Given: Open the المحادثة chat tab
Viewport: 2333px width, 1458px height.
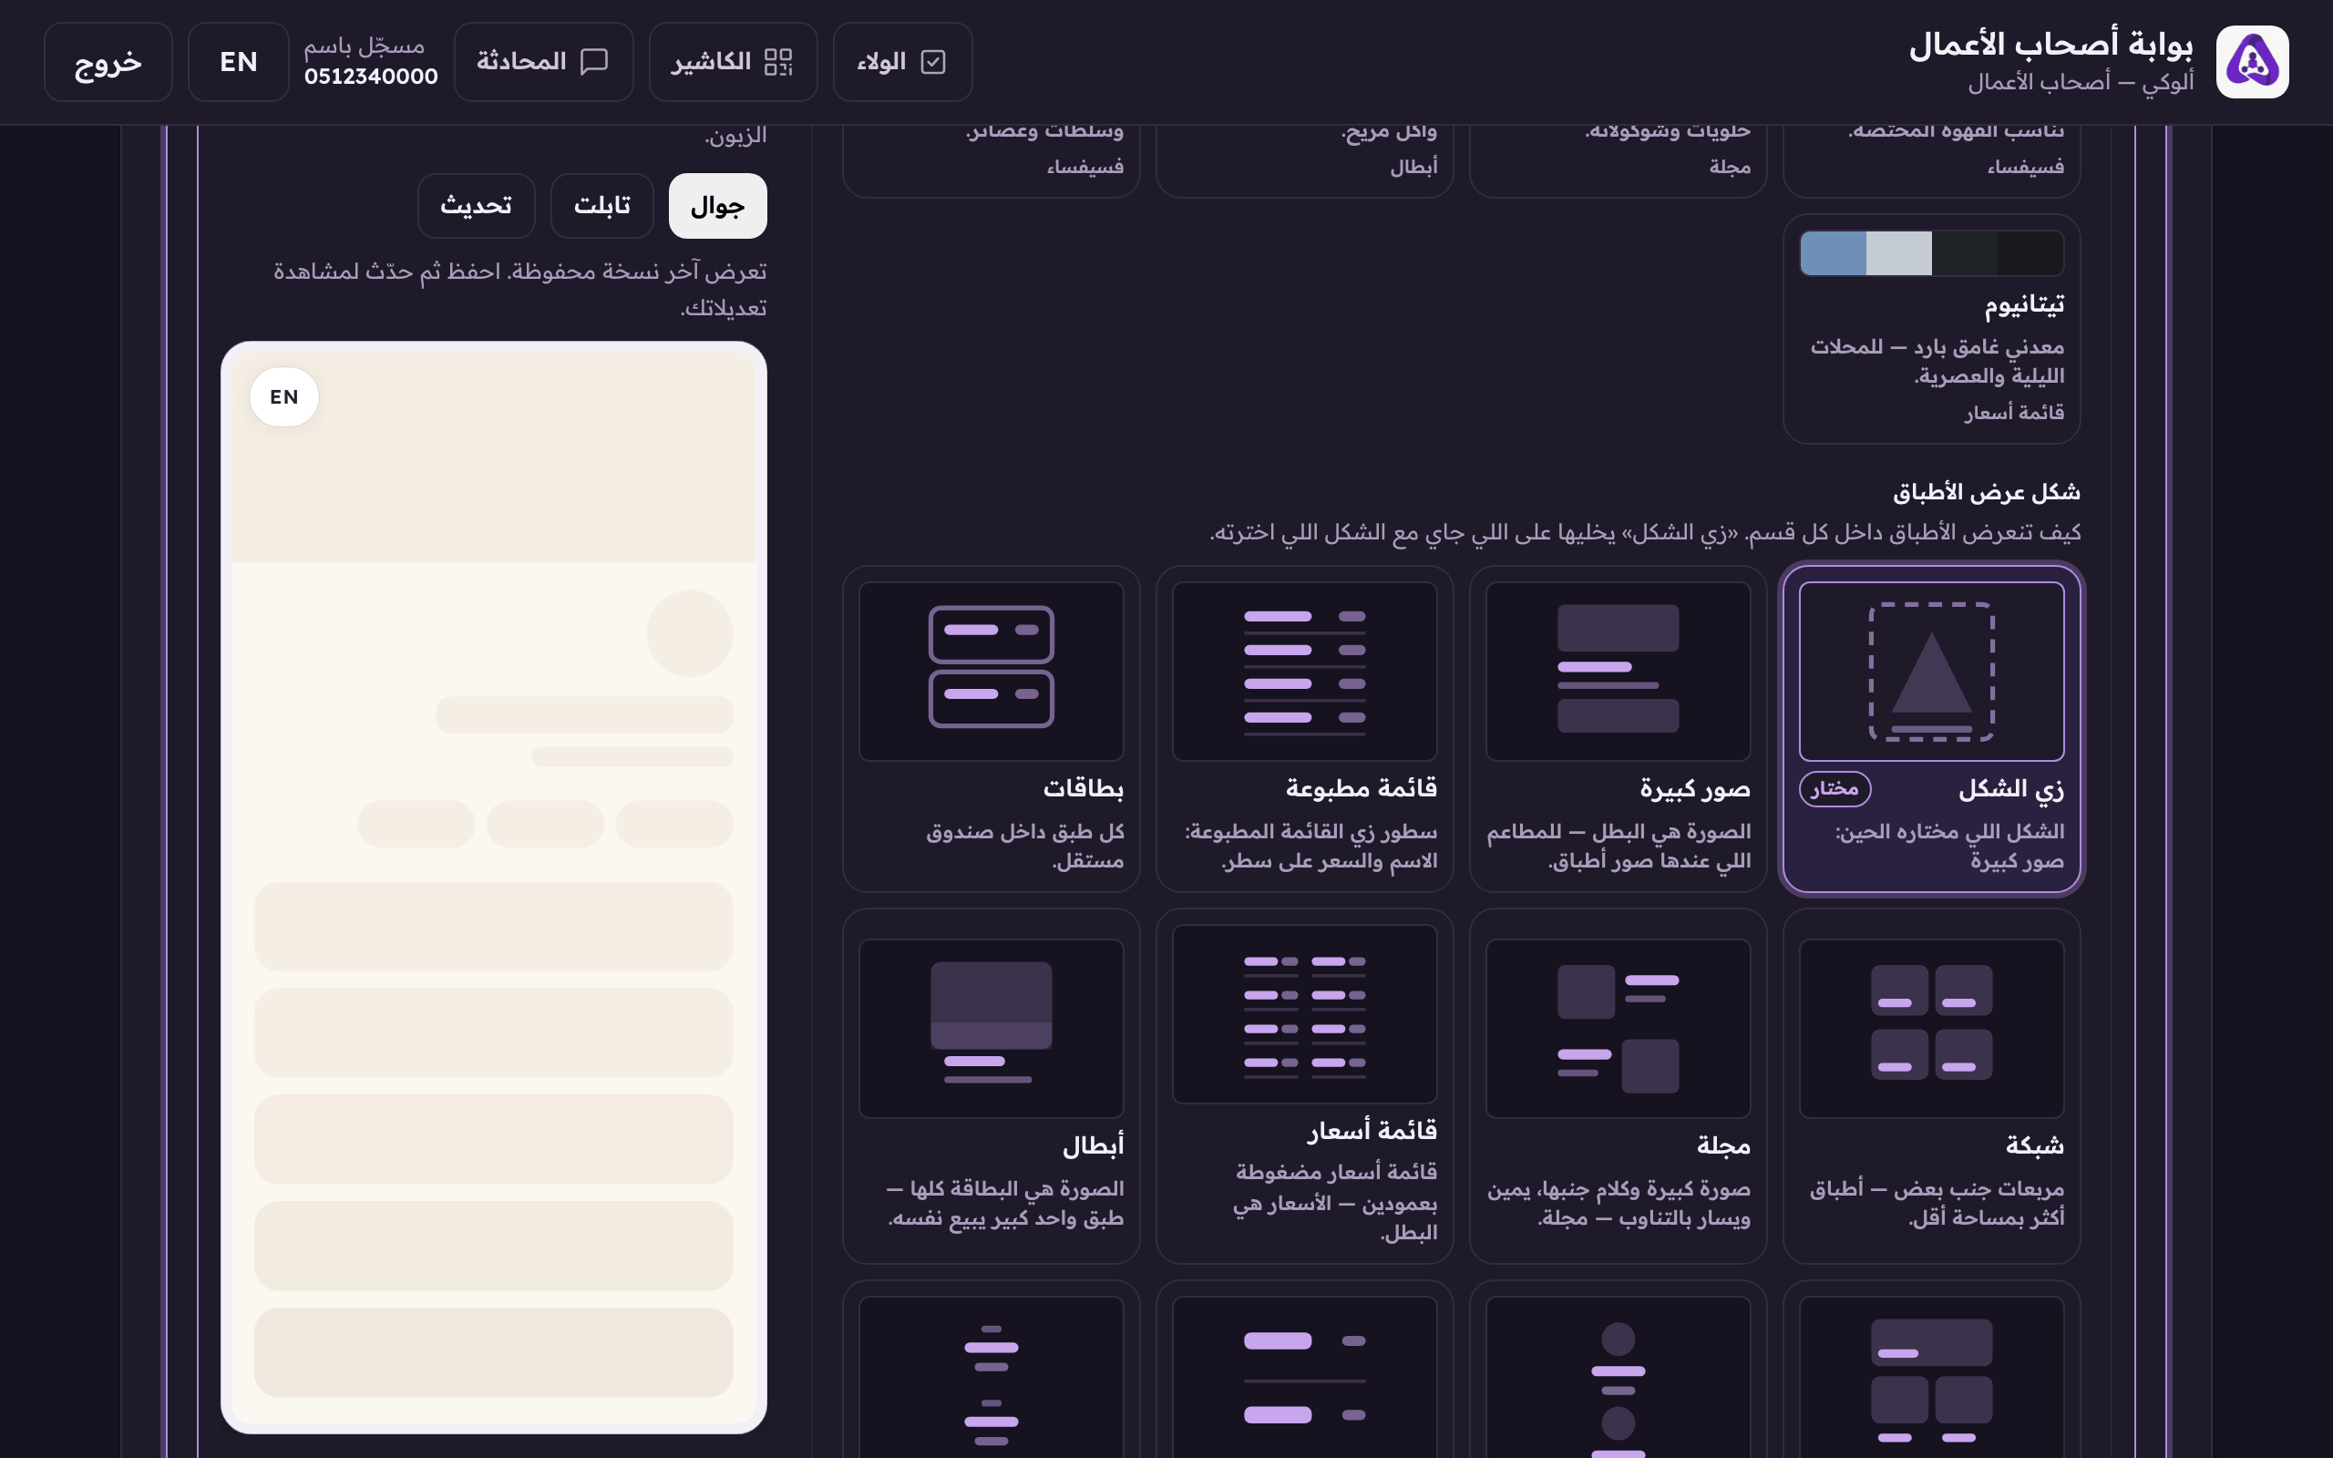Looking at the screenshot, I should click(544, 62).
